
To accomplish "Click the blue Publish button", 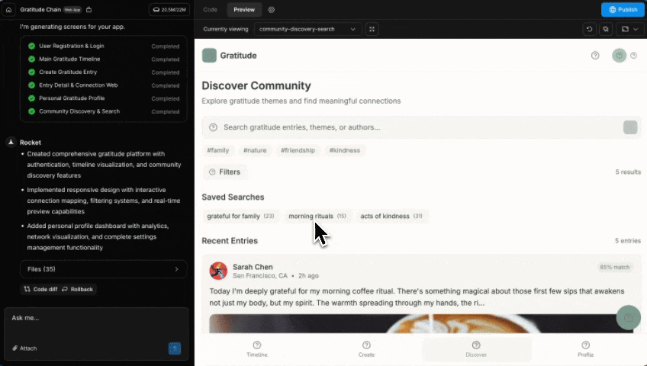I will pyautogui.click(x=623, y=9).
